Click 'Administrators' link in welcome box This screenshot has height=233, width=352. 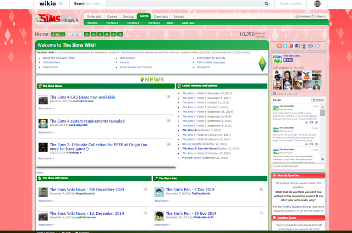click(x=52, y=62)
